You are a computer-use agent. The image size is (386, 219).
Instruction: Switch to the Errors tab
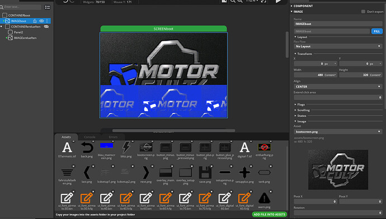[113, 137]
